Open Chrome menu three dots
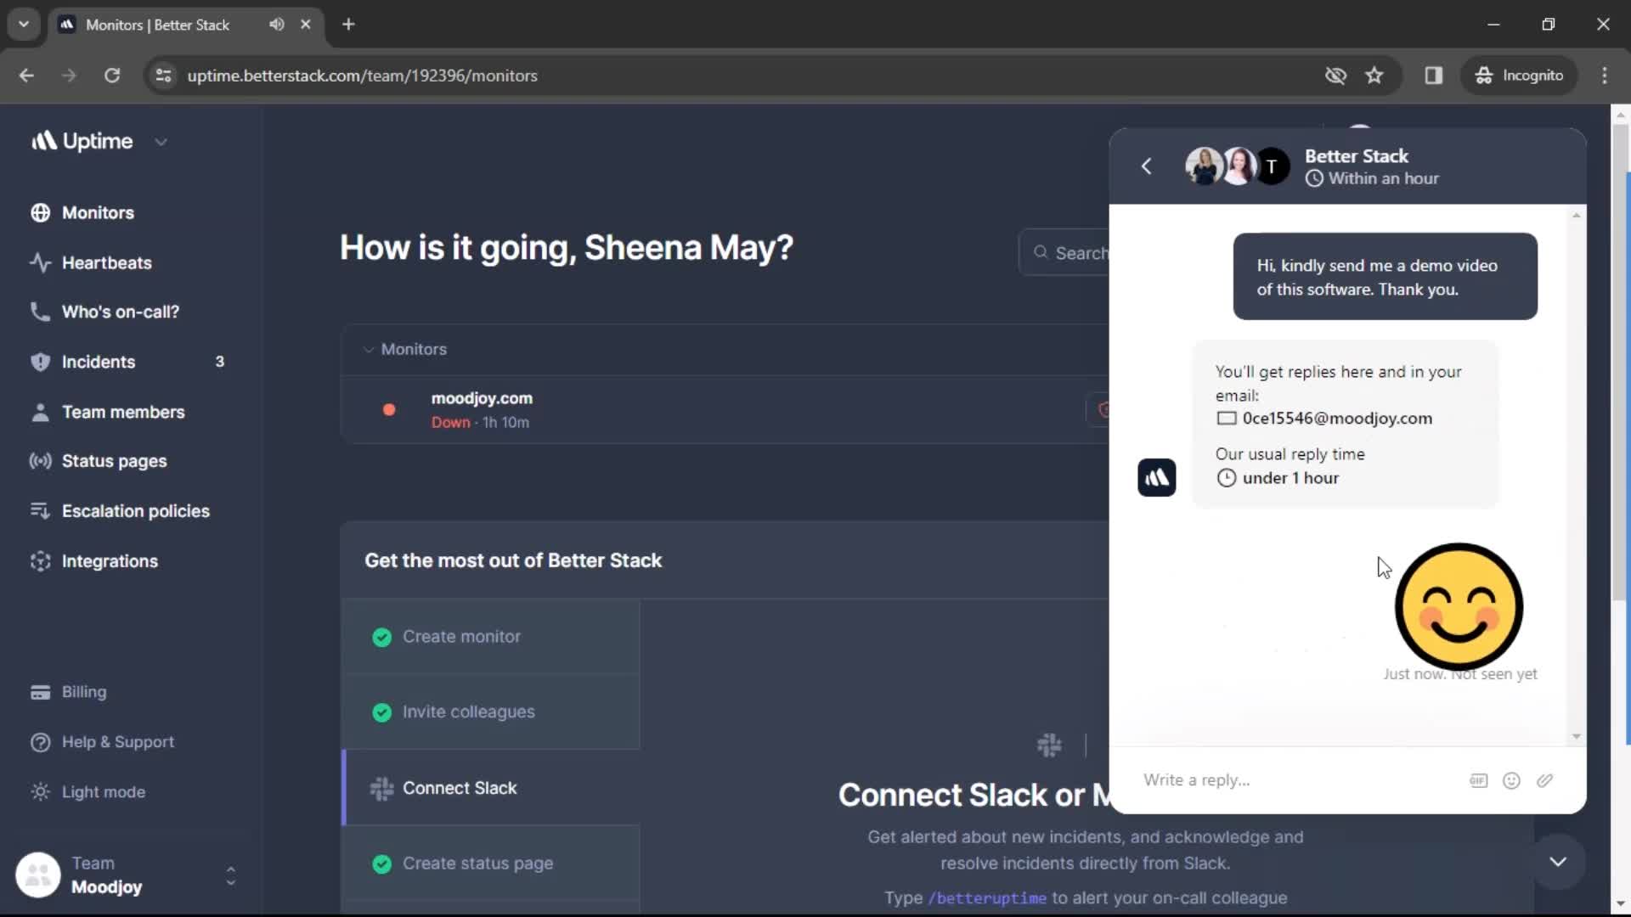 1605,76
